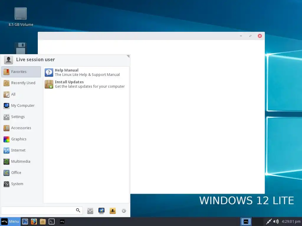Open the Accessories category
302x226 pixels.
pyautogui.click(x=21, y=128)
